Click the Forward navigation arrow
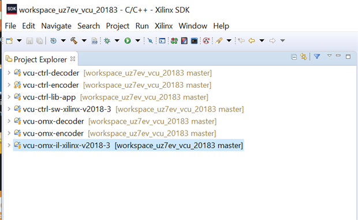This screenshot has width=358, height=220. 272,41
